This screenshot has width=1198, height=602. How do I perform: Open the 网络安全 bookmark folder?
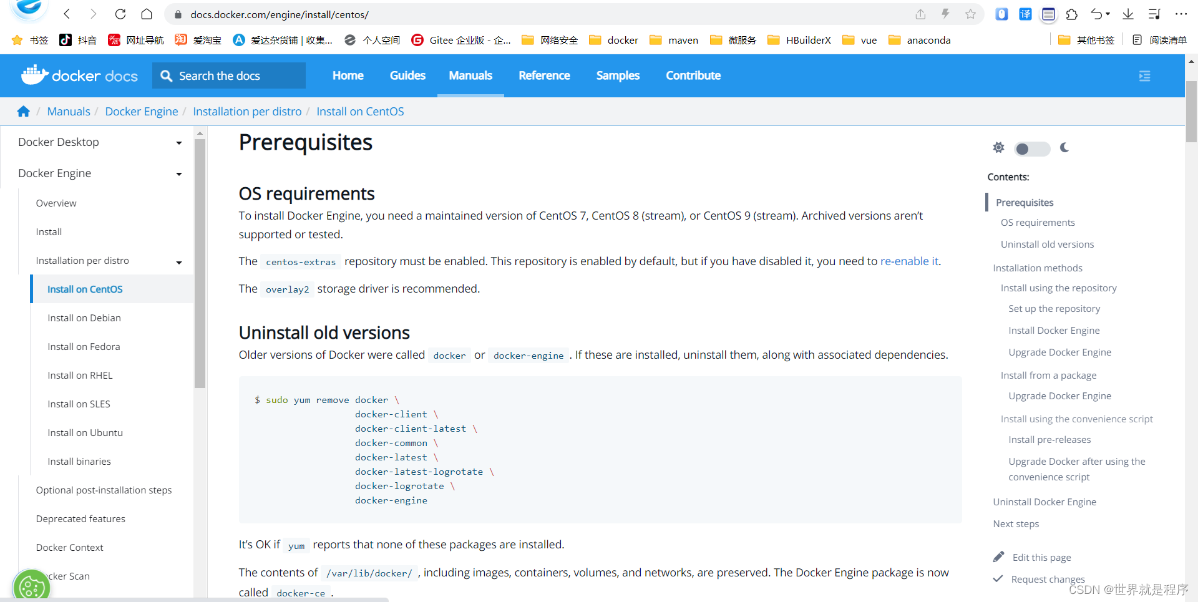coord(550,40)
